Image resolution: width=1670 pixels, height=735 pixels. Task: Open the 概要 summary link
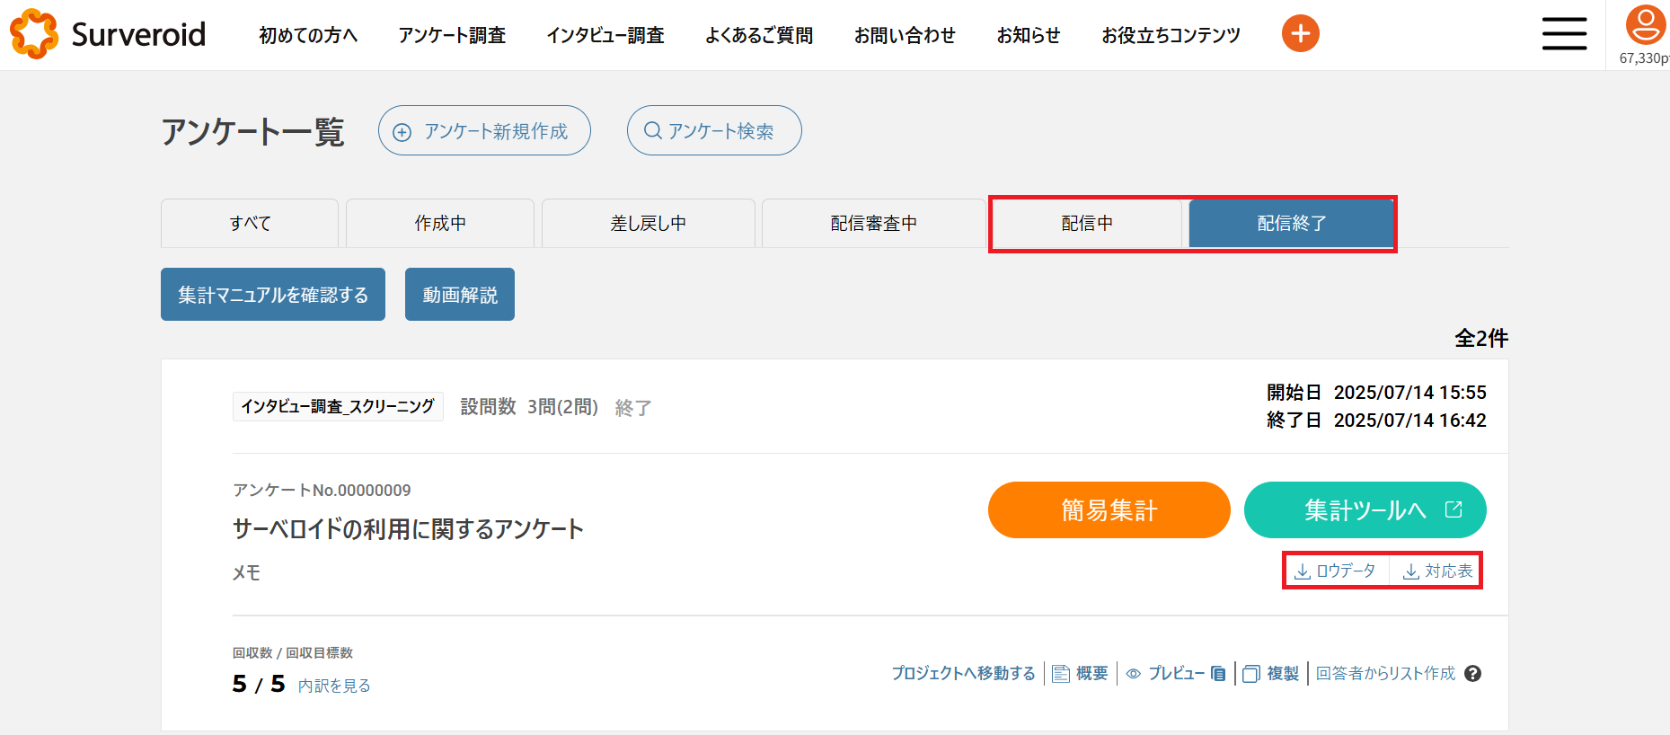[1081, 674]
